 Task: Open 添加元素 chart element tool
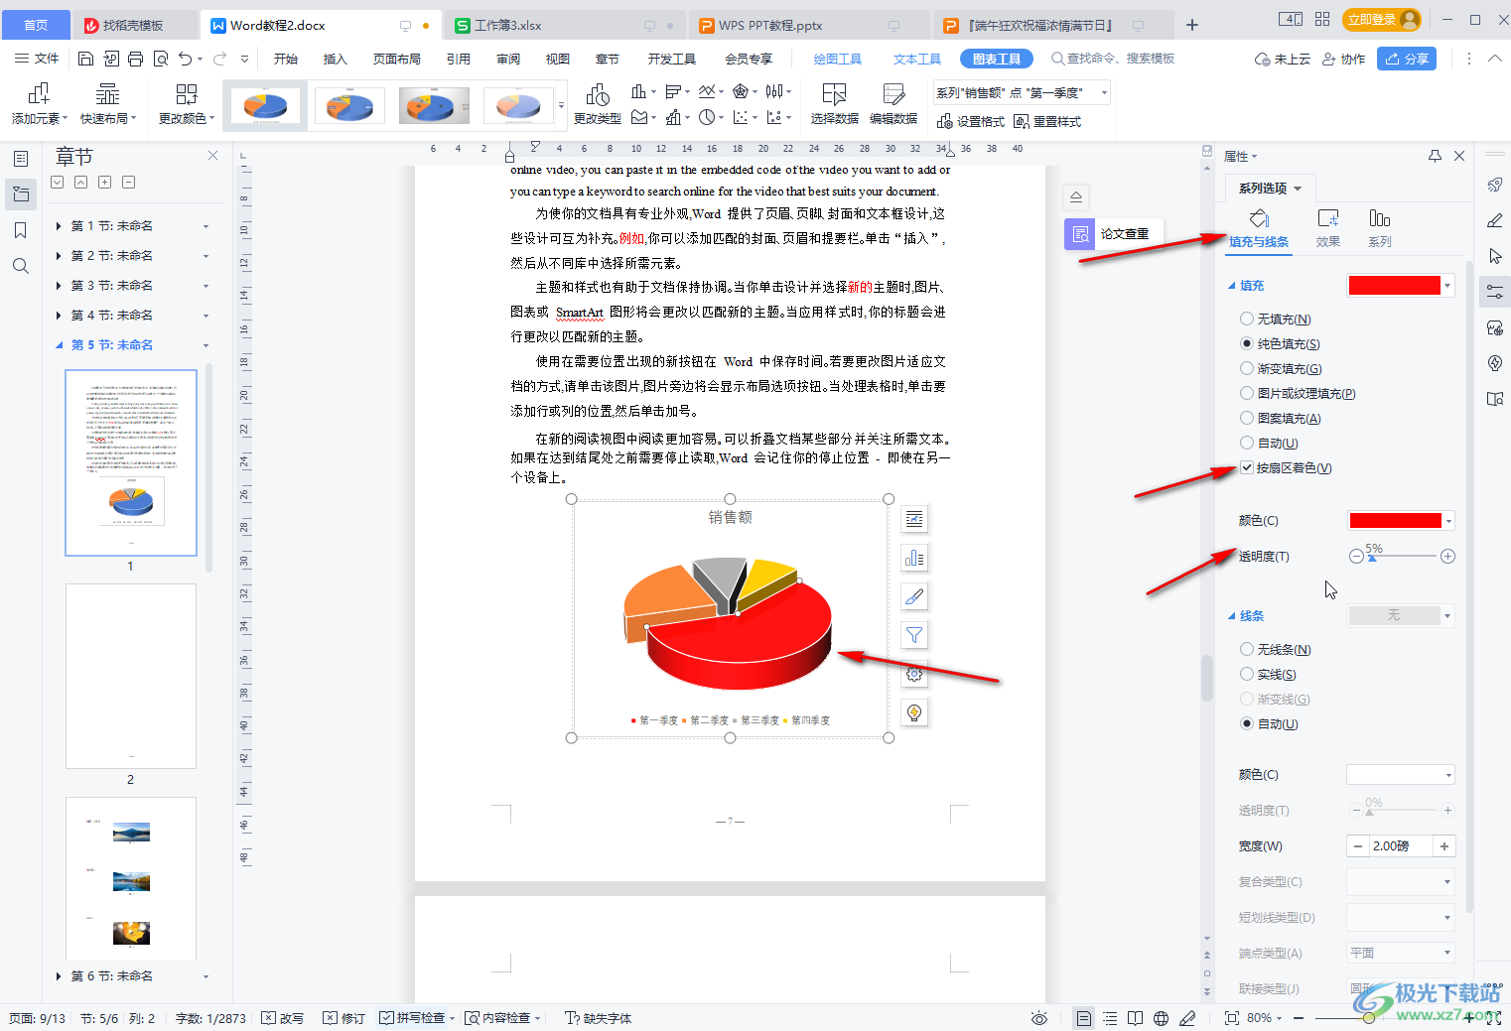tap(39, 105)
